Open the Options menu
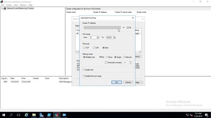Screen dimensions: 211x118 [x=23, y=5]
